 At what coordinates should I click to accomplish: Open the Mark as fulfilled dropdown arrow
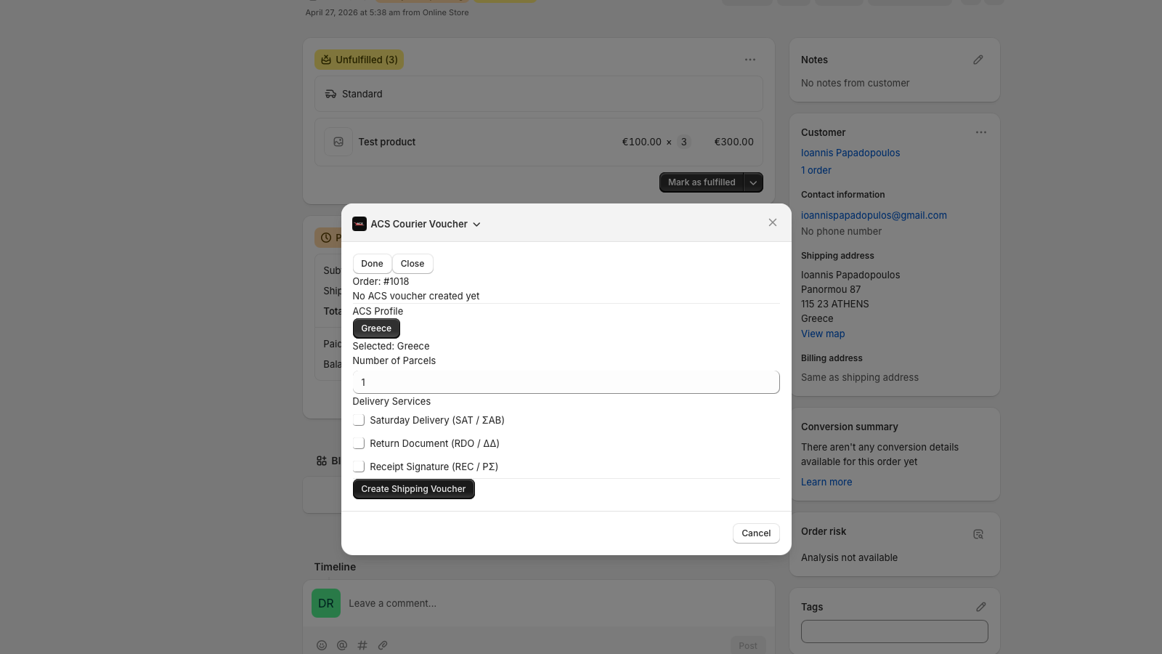click(x=754, y=182)
